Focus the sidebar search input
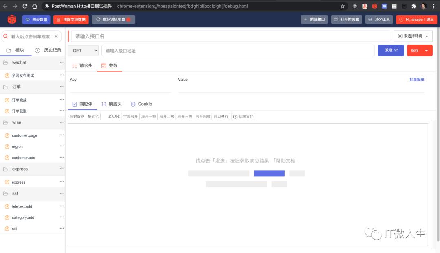 tap(31, 36)
